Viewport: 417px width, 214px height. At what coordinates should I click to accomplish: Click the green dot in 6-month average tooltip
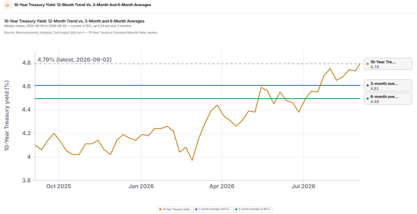coord(368,99)
